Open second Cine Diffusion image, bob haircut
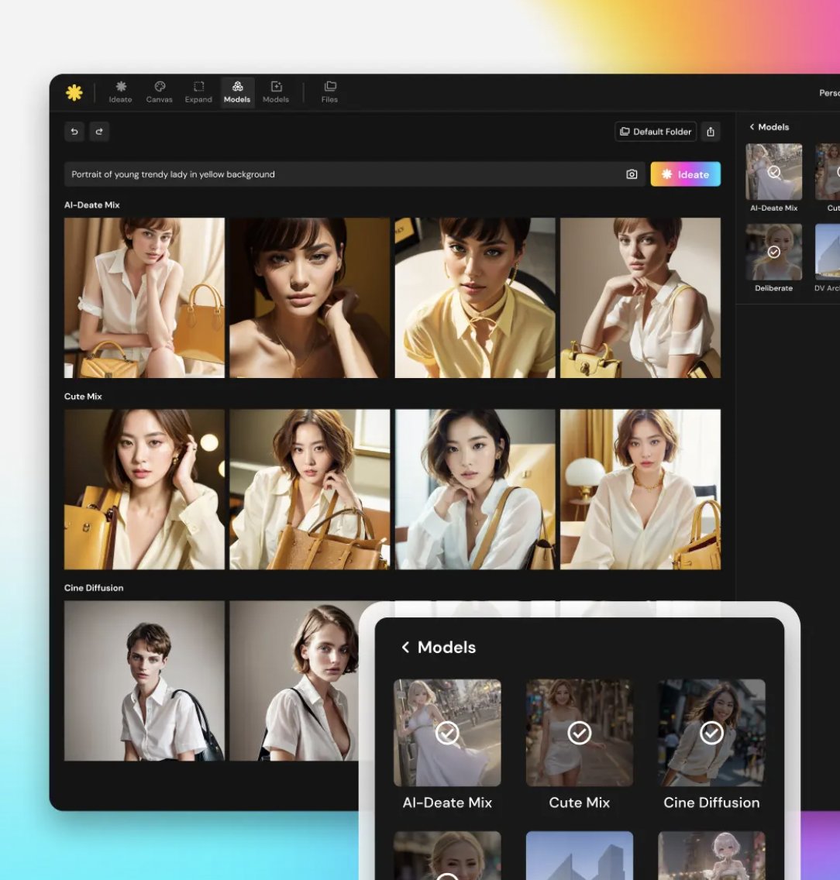Screen dimensions: 840x880 pyautogui.click(x=294, y=681)
